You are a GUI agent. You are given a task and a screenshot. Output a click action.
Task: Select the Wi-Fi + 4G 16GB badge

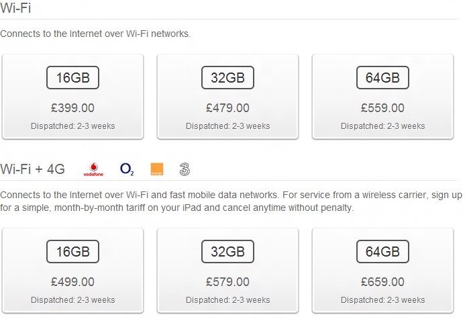point(72,251)
